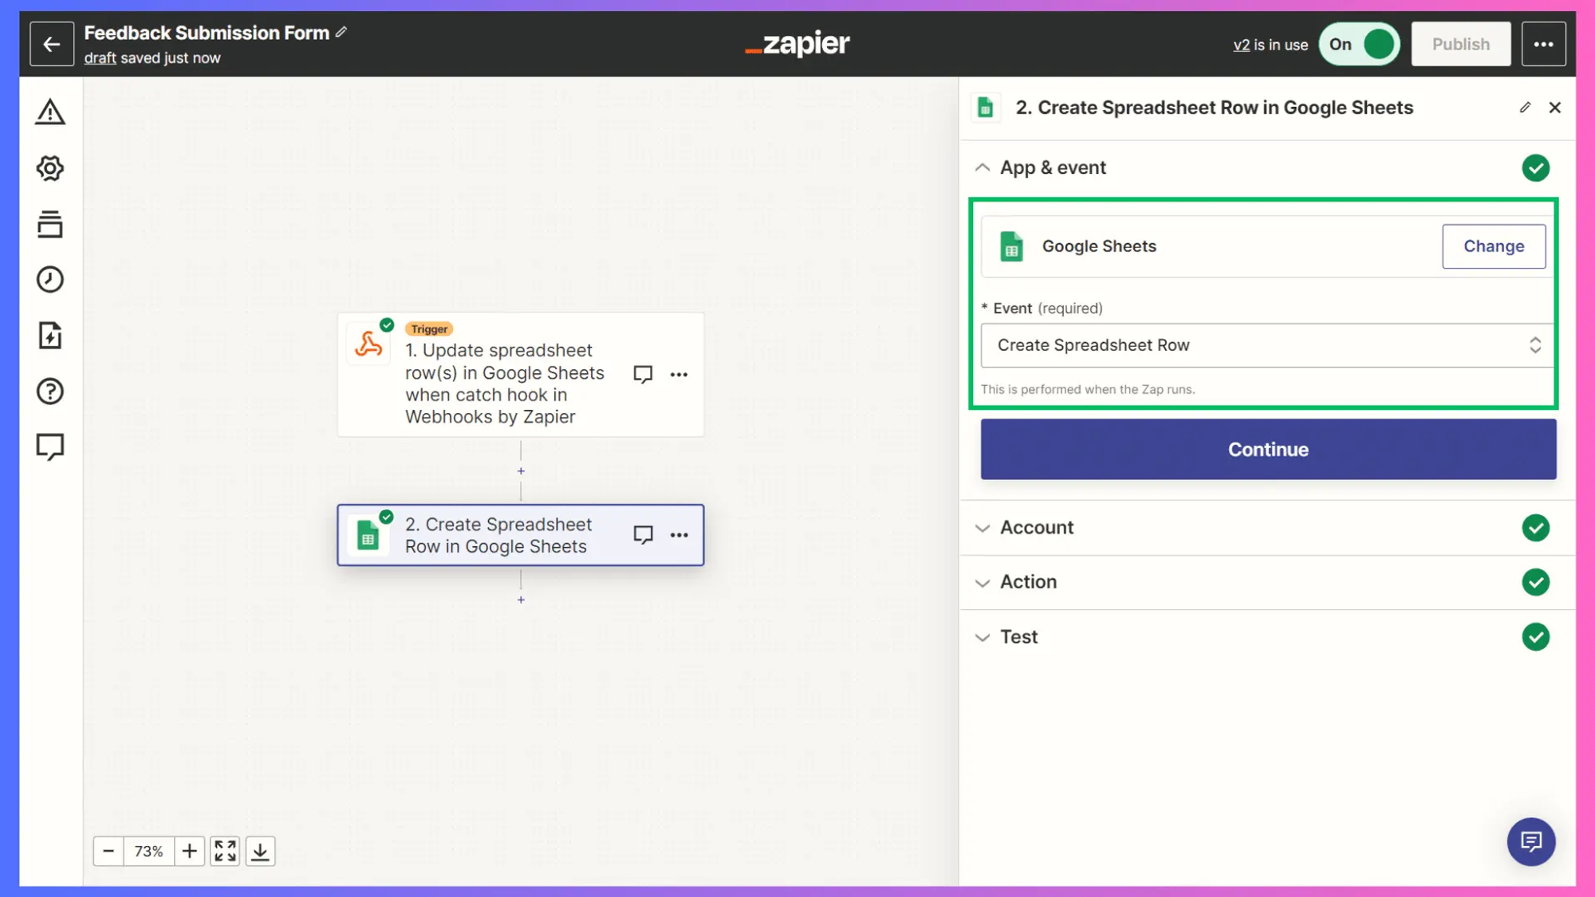The width and height of the screenshot is (1595, 897).
Task: Open Zap details file-bolt icon
Action: click(50, 336)
